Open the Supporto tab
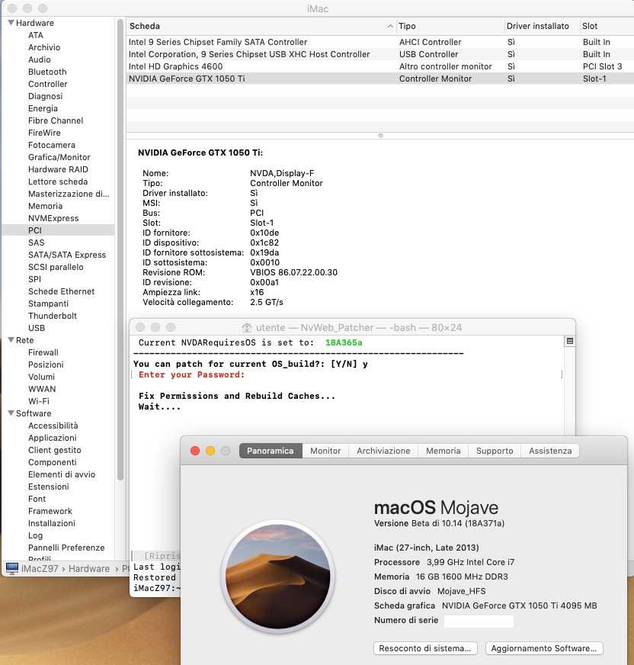The image size is (634, 665). pyautogui.click(x=495, y=451)
